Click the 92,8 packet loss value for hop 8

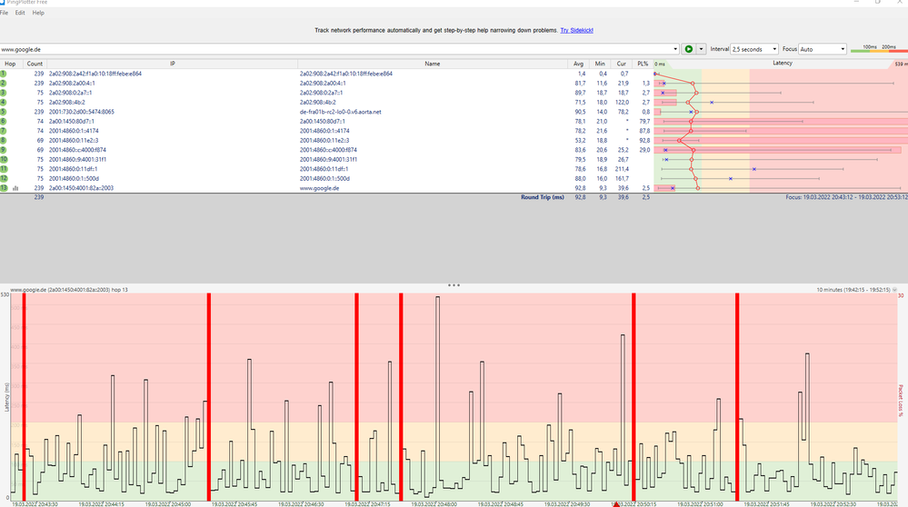[644, 140]
